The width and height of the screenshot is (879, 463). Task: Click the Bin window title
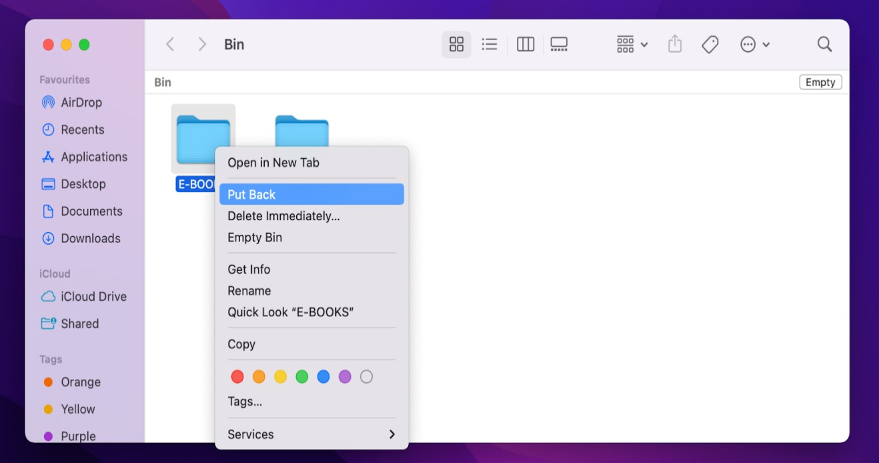(234, 45)
